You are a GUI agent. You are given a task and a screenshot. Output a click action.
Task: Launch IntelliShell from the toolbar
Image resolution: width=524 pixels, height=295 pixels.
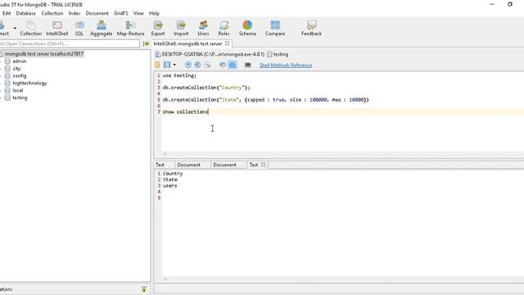(x=57, y=28)
